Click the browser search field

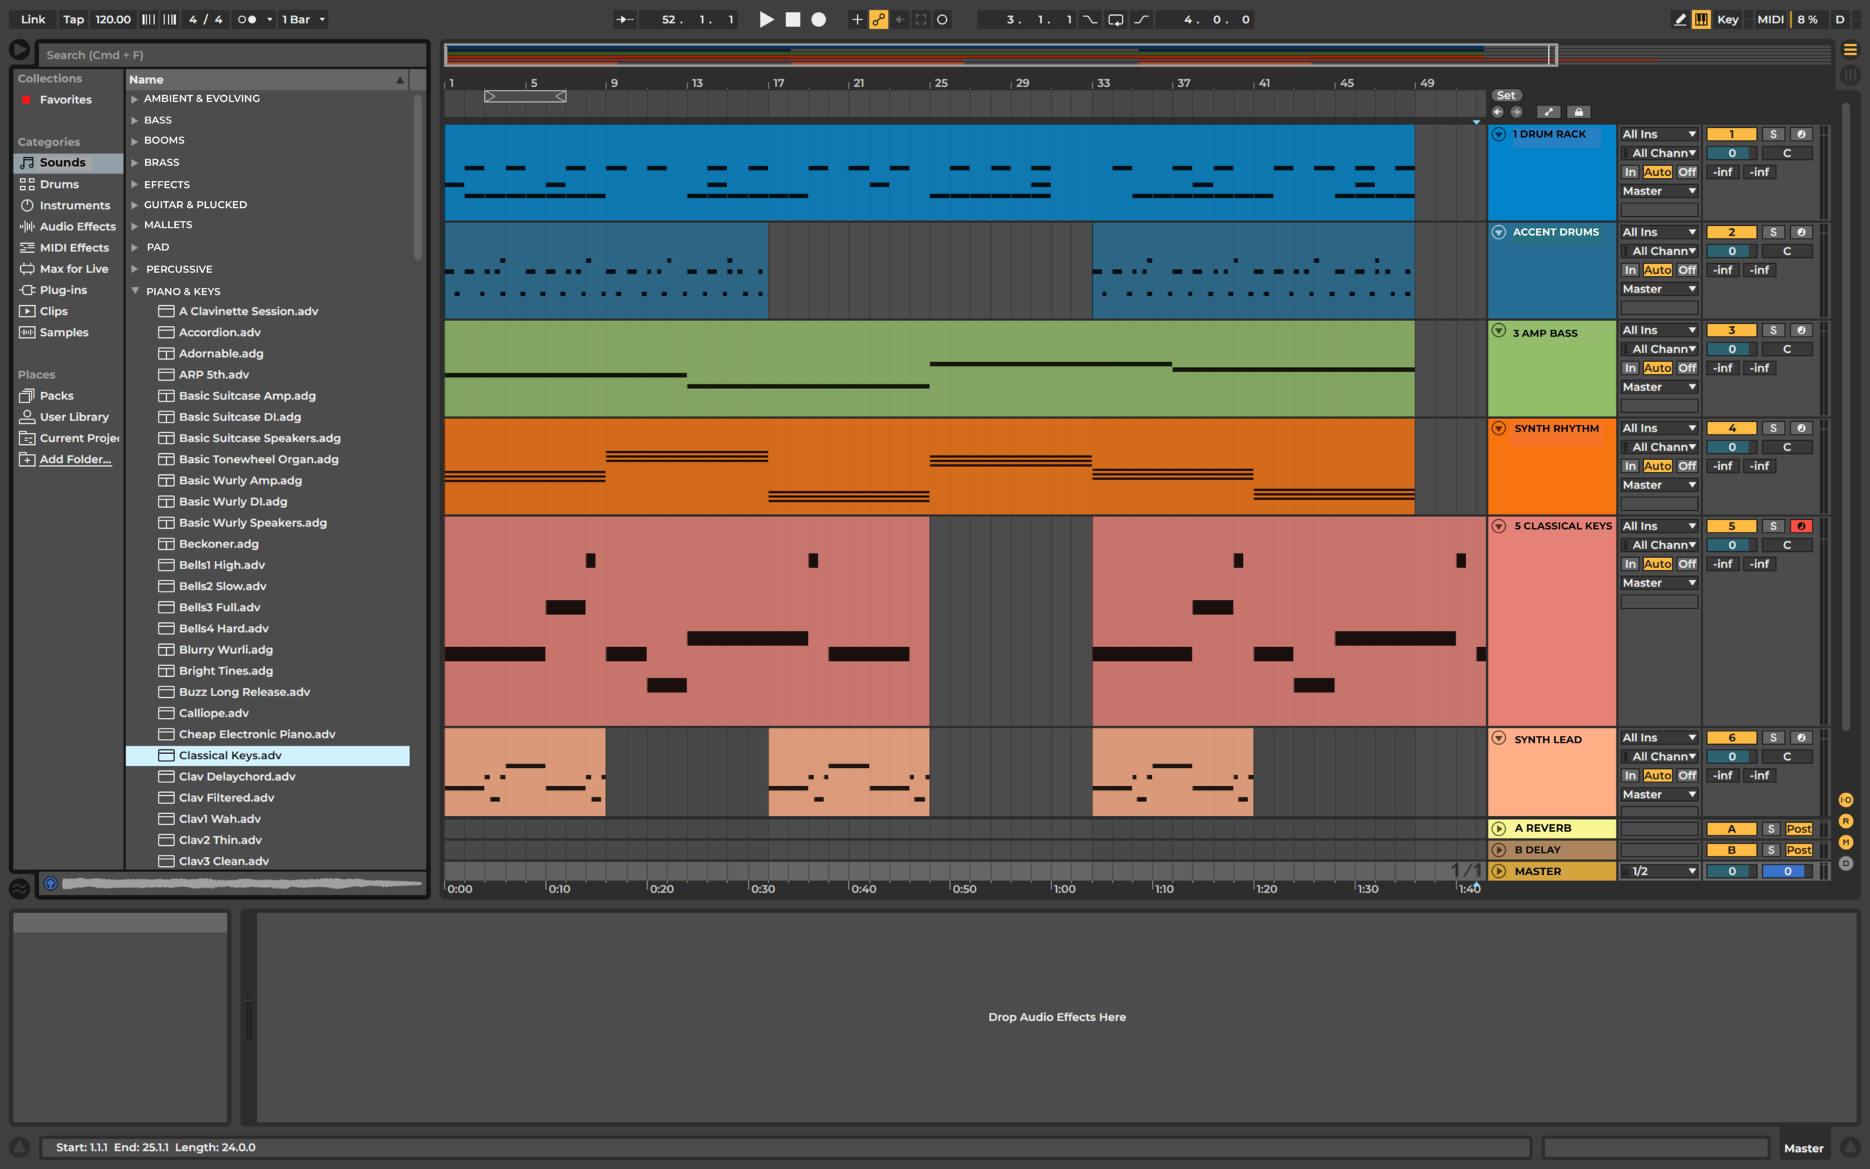tap(233, 55)
